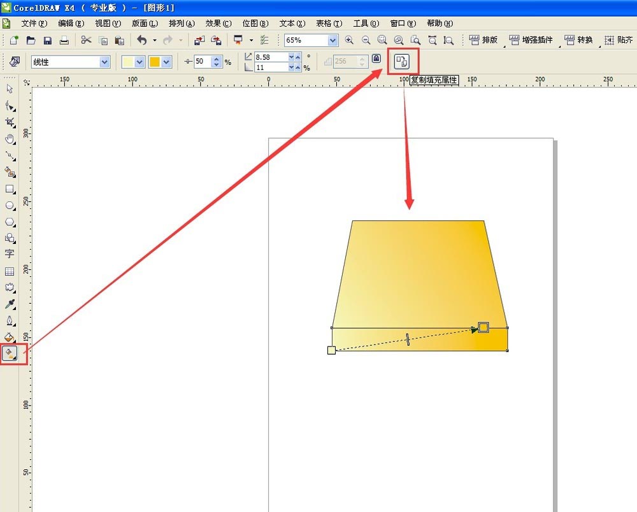Select the Eyedropper tool
This screenshot has width=637, height=512.
tap(10, 304)
